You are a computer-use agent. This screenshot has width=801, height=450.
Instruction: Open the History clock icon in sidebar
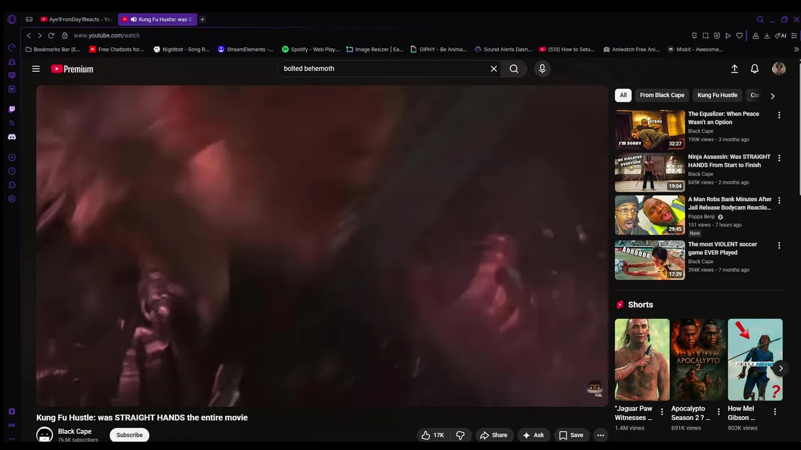coord(11,171)
